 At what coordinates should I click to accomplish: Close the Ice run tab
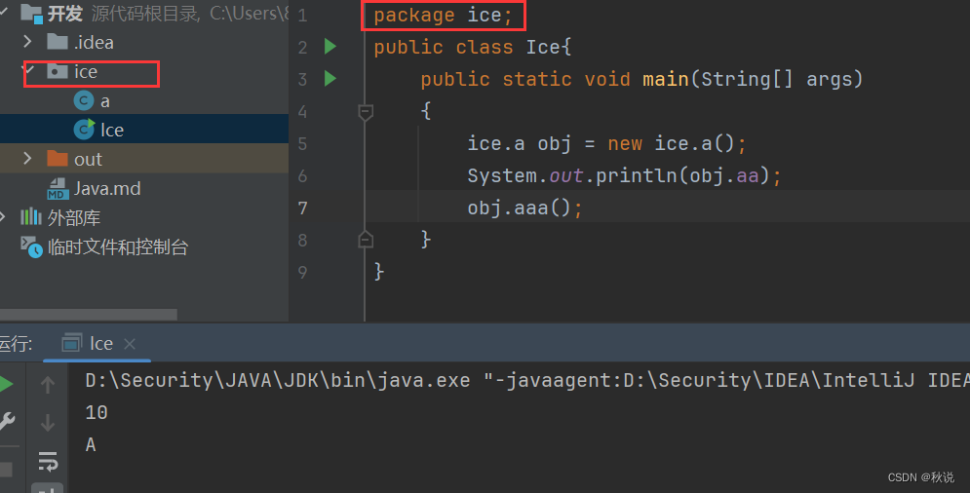pos(130,344)
